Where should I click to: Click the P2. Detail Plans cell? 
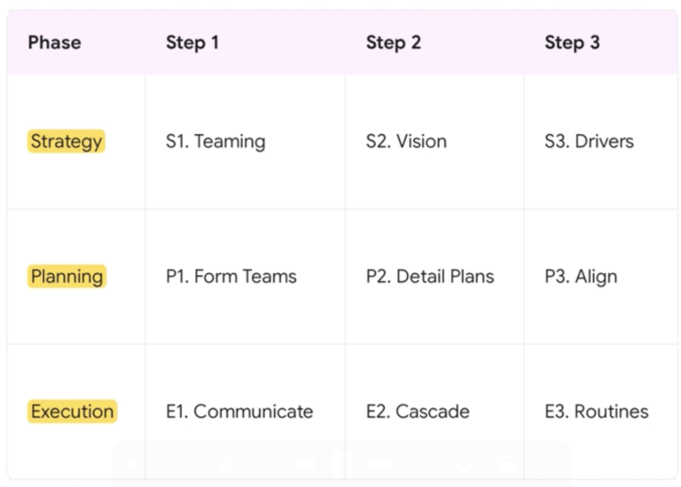pyautogui.click(x=429, y=276)
